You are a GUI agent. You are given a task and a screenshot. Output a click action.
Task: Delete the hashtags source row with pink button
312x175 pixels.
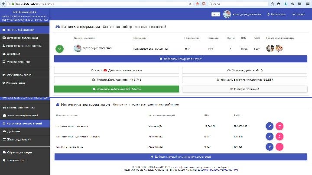[x=279, y=126]
